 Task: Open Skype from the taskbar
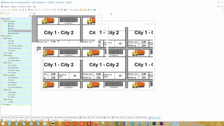pyautogui.click(x=132, y=124)
